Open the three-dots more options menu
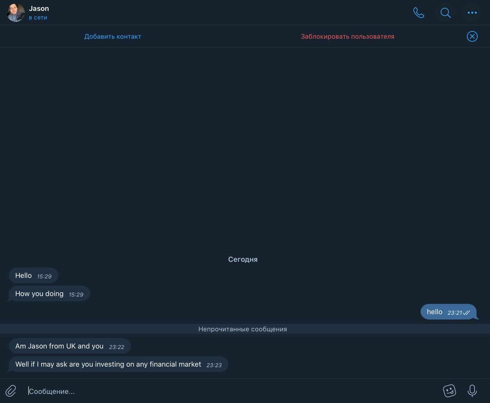This screenshot has width=490, height=403. click(x=472, y=13)
